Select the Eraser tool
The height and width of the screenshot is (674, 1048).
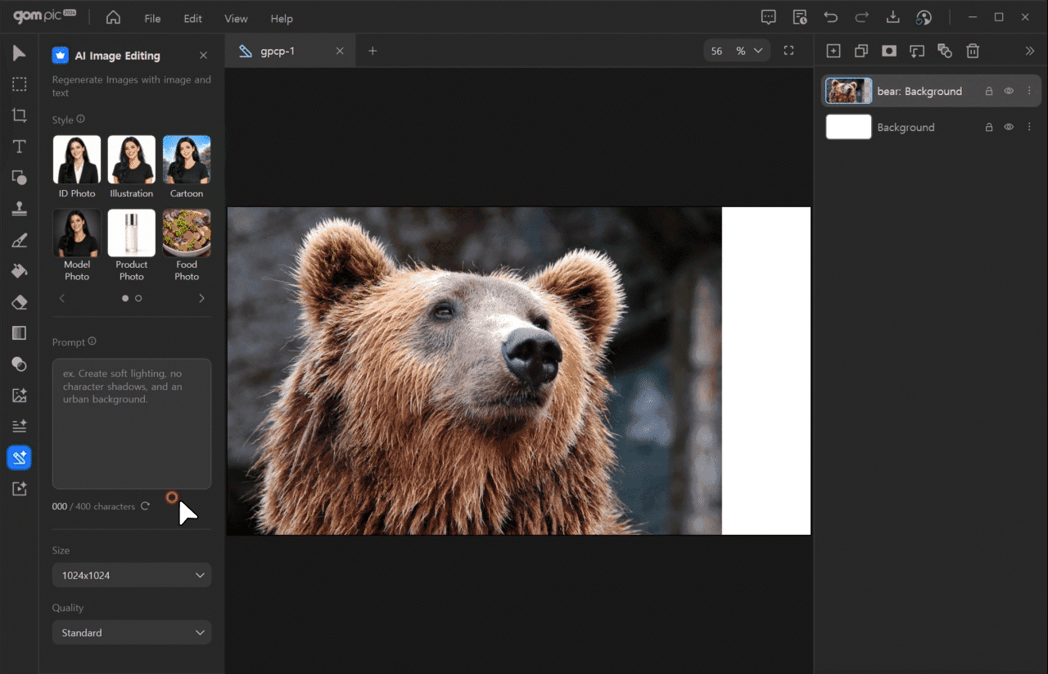19,302
